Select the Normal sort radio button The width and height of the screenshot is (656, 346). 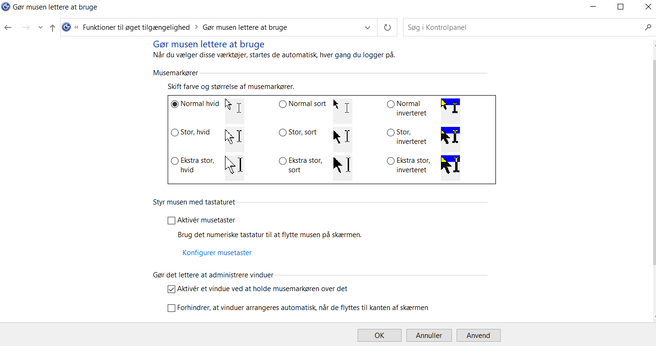[x=283, y=104]
